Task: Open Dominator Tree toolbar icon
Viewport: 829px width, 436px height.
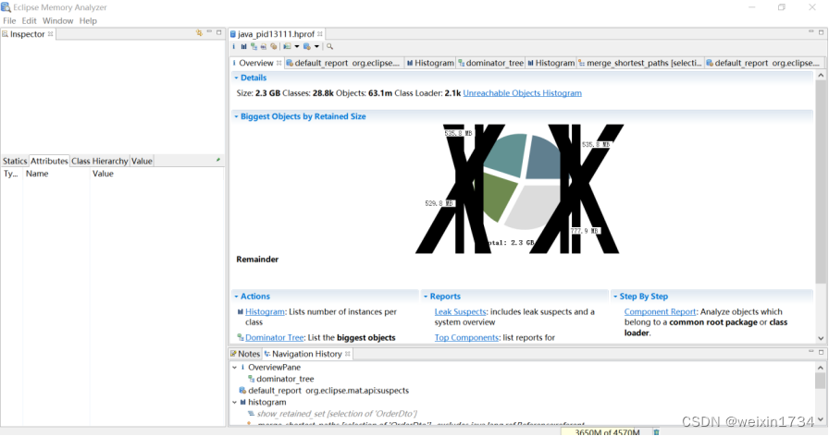Action: [254, 46]
